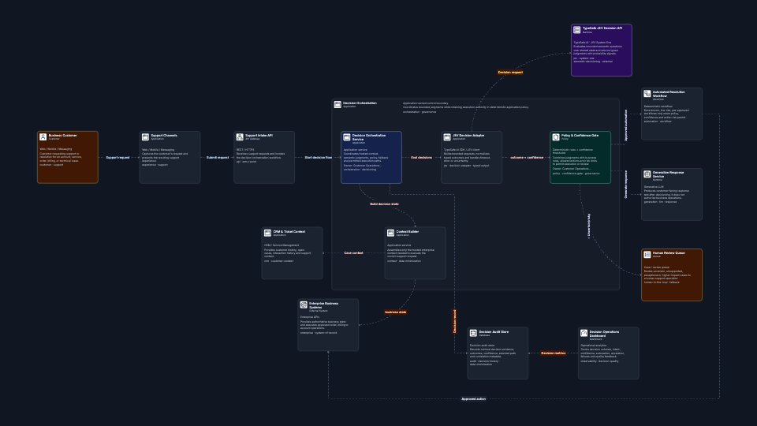
Task: Click the vertical 'Generate response' edge label
Action: pos(626,184)
